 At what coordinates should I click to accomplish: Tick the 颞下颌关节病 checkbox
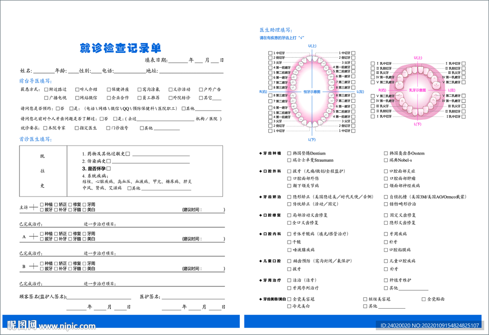(x=289, y=186)
